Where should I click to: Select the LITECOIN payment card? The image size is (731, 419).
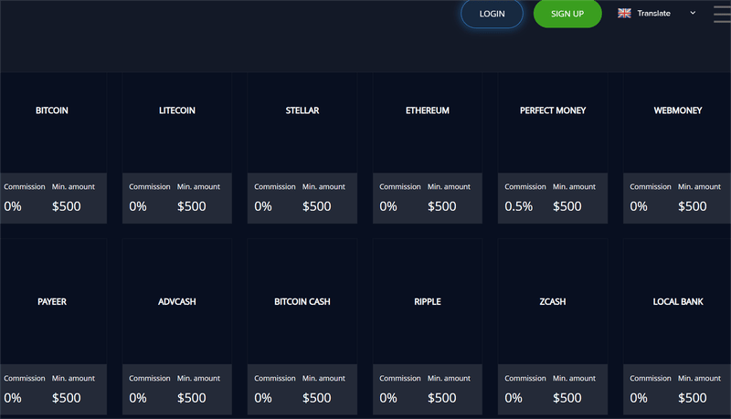point(177,148)
